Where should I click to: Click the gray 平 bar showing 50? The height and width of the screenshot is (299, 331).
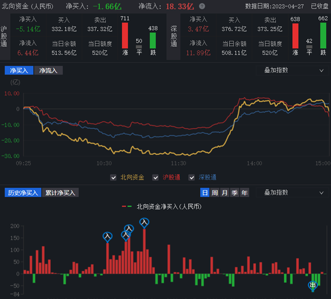coord(139,47)
